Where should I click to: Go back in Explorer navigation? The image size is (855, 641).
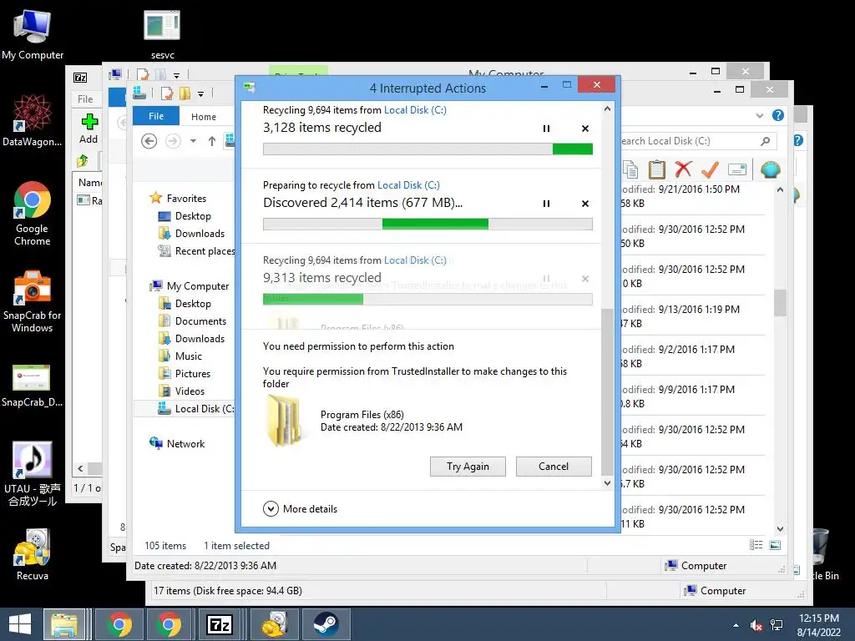pos(149,141)
